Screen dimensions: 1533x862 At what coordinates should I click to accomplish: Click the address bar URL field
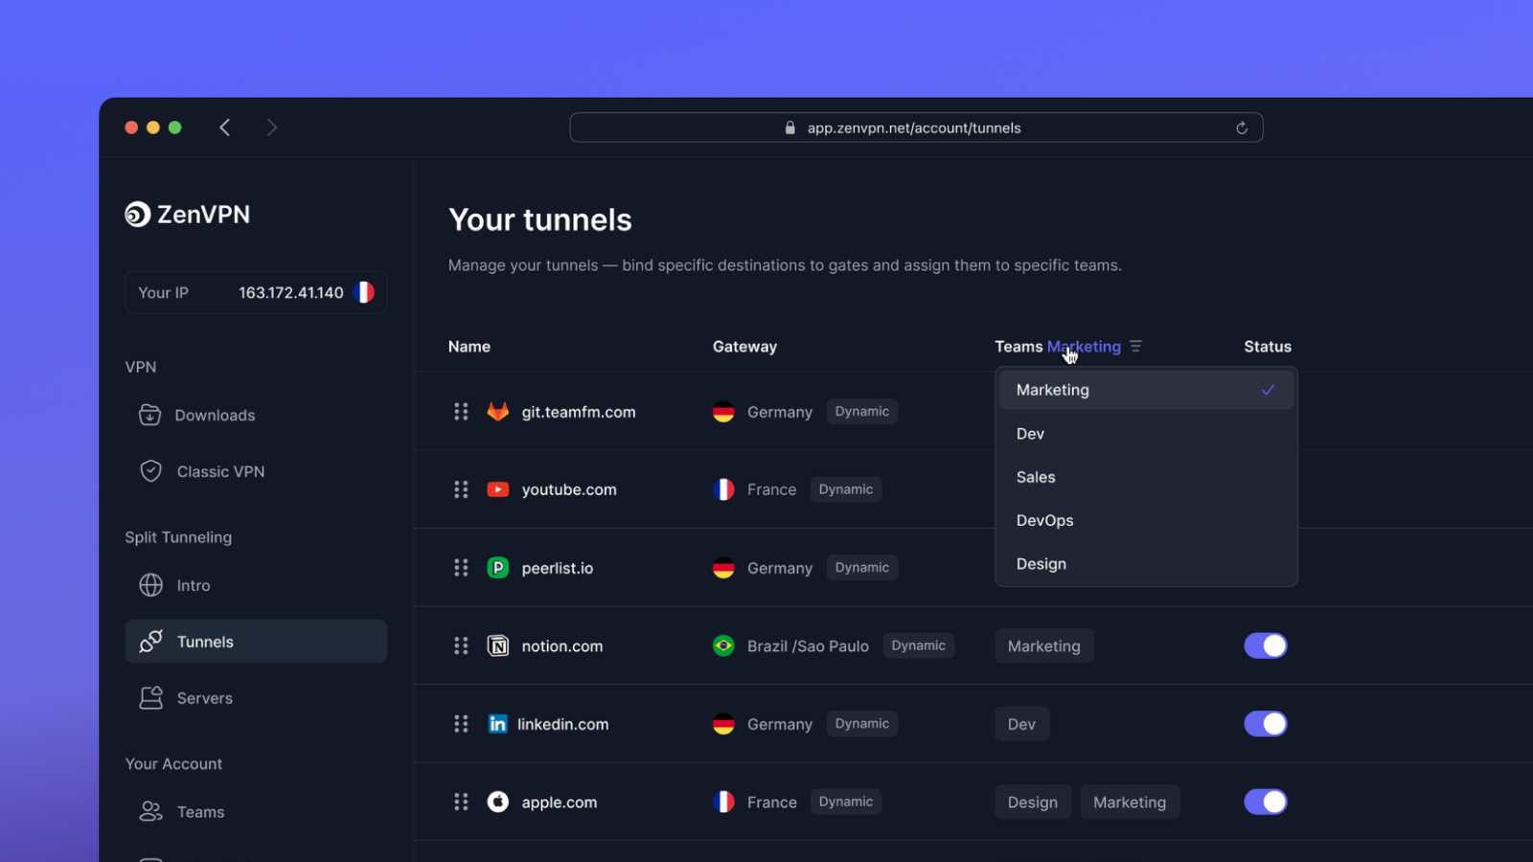click(916, 127)
